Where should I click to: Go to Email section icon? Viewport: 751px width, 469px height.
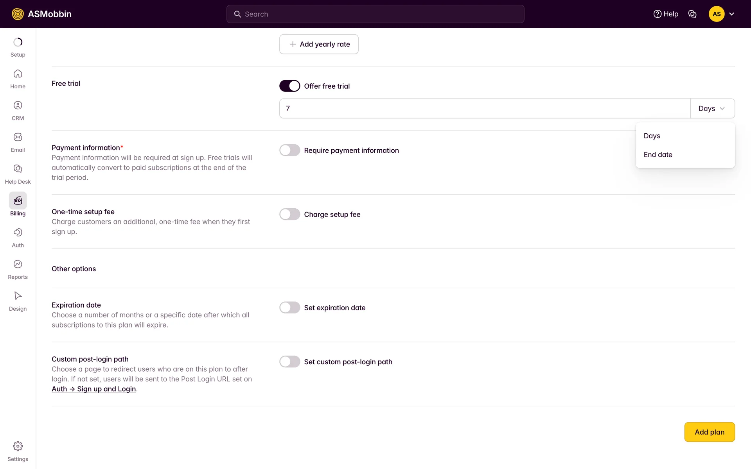point(18,137)
